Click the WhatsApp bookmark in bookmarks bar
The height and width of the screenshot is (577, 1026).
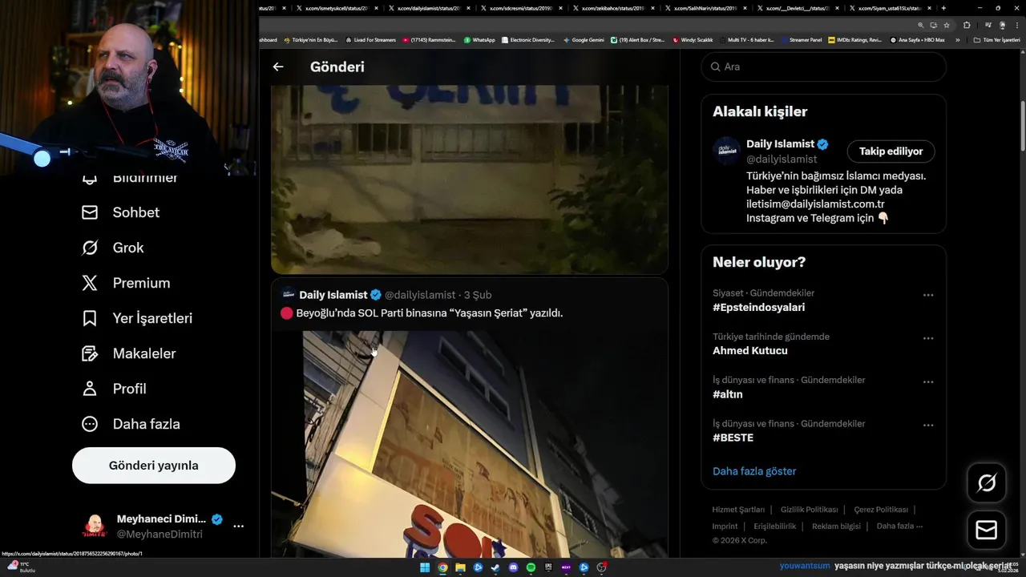479,39
